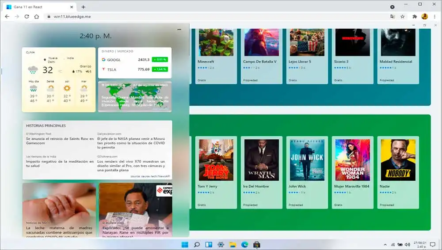
Task: Reload the page with the refresh button
Action: 27,16
